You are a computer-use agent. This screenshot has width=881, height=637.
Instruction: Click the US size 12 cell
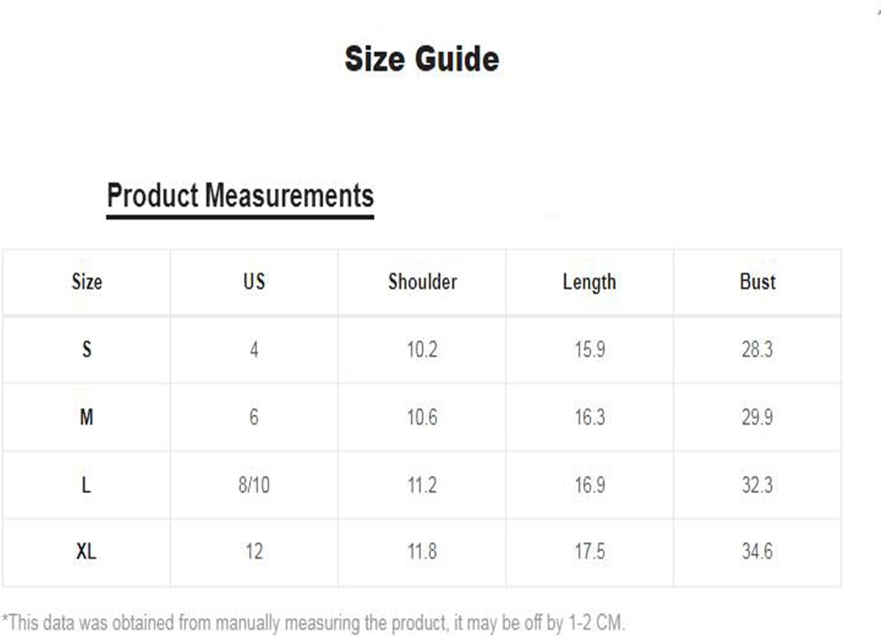(254, 551)
